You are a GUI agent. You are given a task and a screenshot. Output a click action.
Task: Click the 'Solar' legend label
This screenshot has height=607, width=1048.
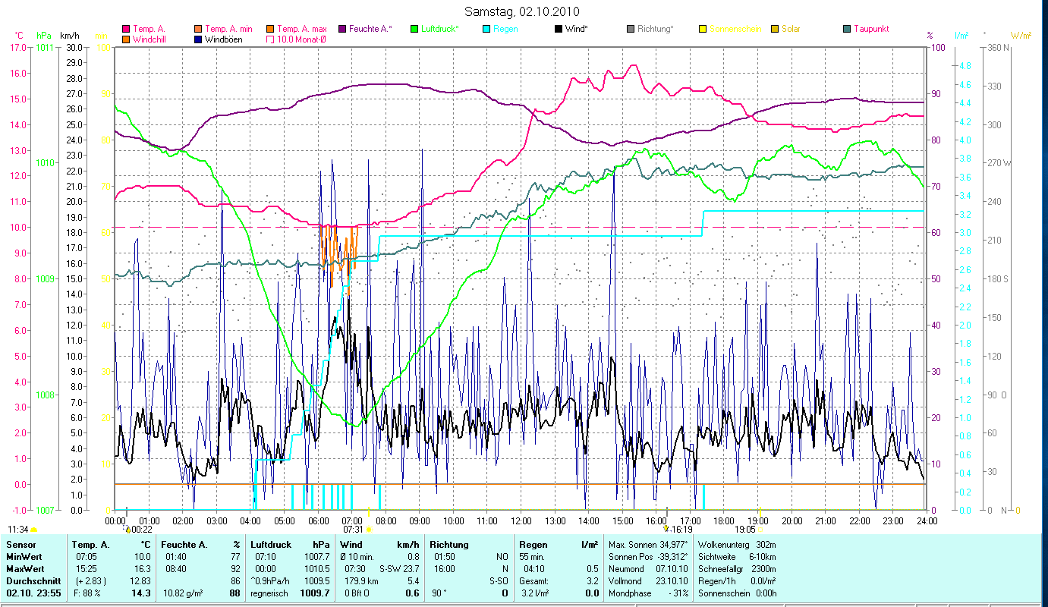[x=791, y=29]
